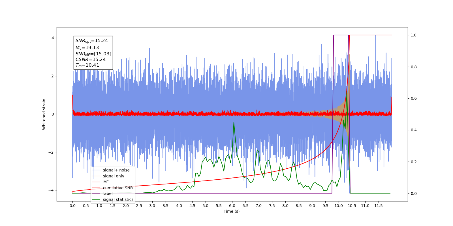453x226 pixels.
Task: Click the x-axis tick label 2.5
Action: click(139, 206)
